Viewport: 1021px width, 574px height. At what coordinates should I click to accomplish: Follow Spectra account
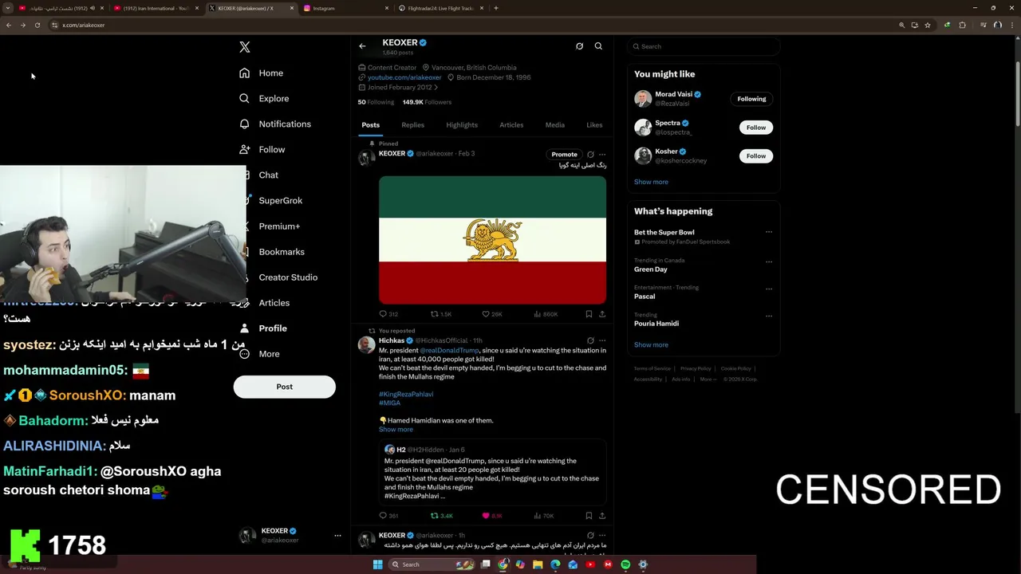click(756, 128)
